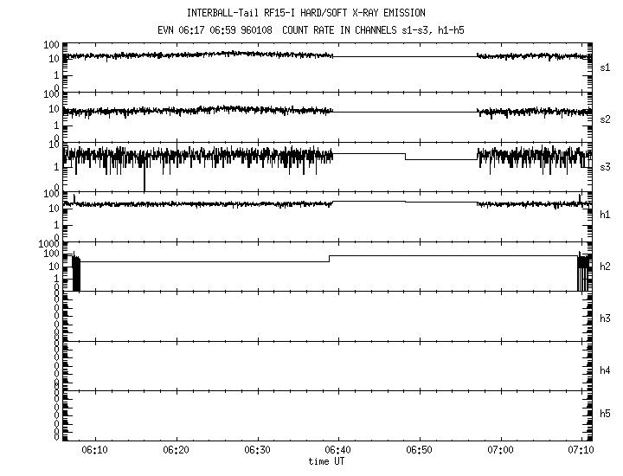Viewport: 623px width, 476px height.
Task: Click the "time UT" axis title
Action: 326,462
